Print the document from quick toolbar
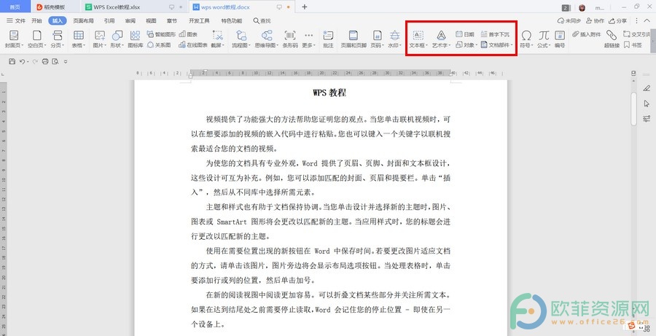 [x=45, y=61]
